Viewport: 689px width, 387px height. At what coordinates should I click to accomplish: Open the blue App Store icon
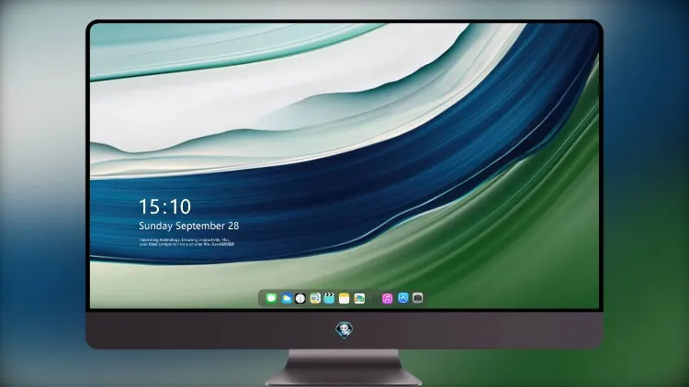[403, 298]
